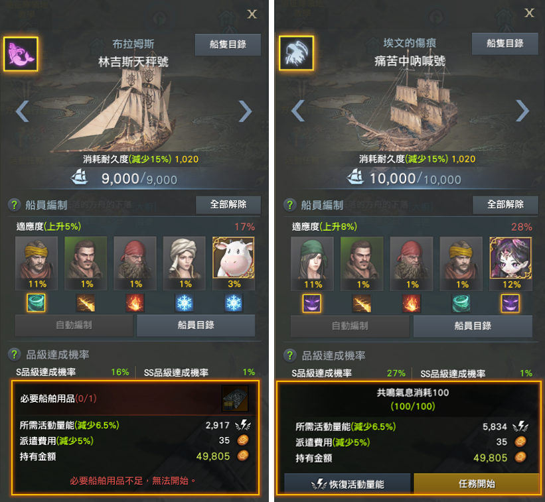
Task: Open 船員目錄 on the left panel
Action: (x=196, y=325)
